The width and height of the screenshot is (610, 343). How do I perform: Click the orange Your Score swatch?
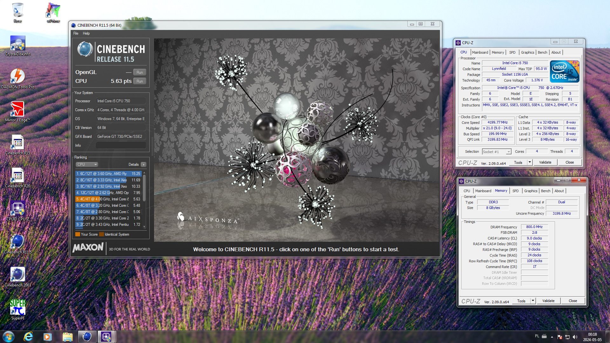click(x=78, y=234)
